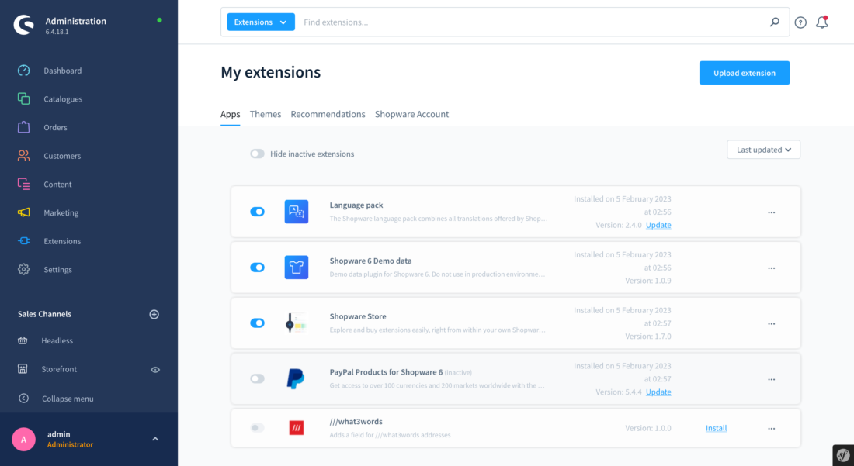Click Update link for PayPal Products
Image resolution: width=854 pixels, height=466 pixels.
tap(658, 392)
